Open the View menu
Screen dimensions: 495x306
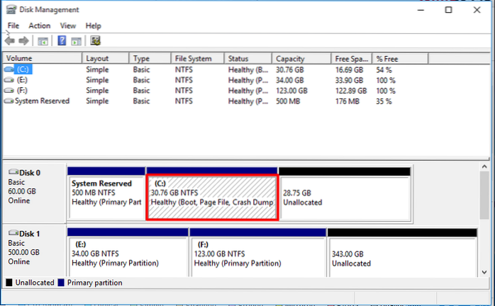click(68, 25)
